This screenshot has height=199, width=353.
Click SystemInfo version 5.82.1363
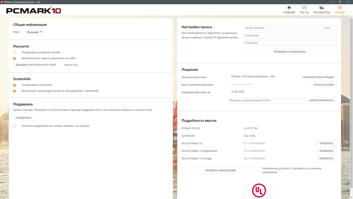point(249,136)
